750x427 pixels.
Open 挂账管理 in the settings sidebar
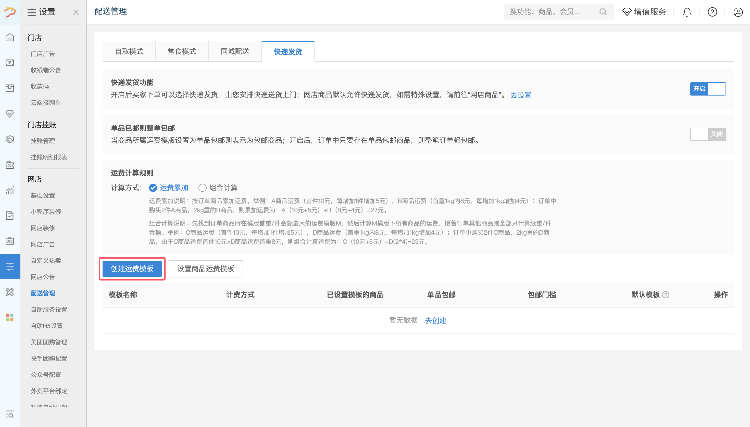pos(43,141)
